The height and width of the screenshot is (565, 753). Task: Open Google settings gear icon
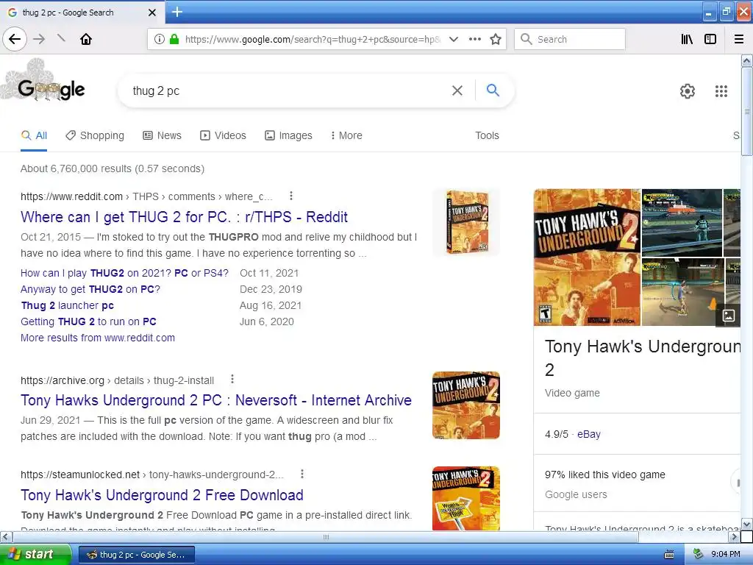coord(688,90)
